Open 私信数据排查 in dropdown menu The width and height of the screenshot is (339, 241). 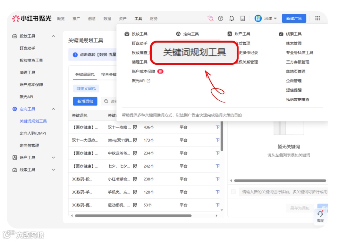tap(298, 100)
